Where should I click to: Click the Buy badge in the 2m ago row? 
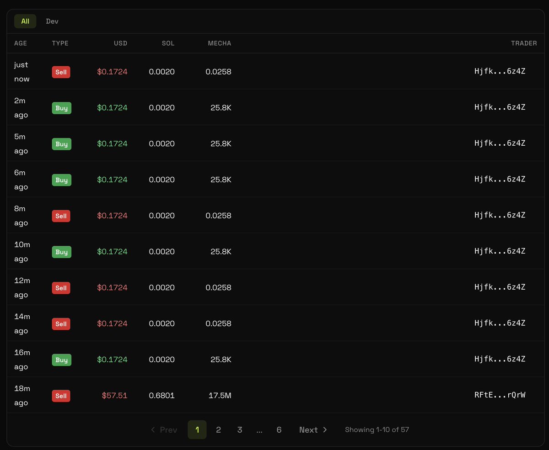62,108
